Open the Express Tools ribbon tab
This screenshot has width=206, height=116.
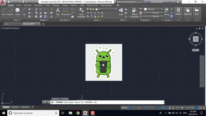click(x=92, y=5)
